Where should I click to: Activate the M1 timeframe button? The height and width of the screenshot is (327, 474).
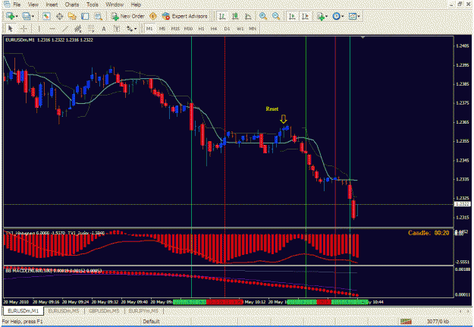149,29
